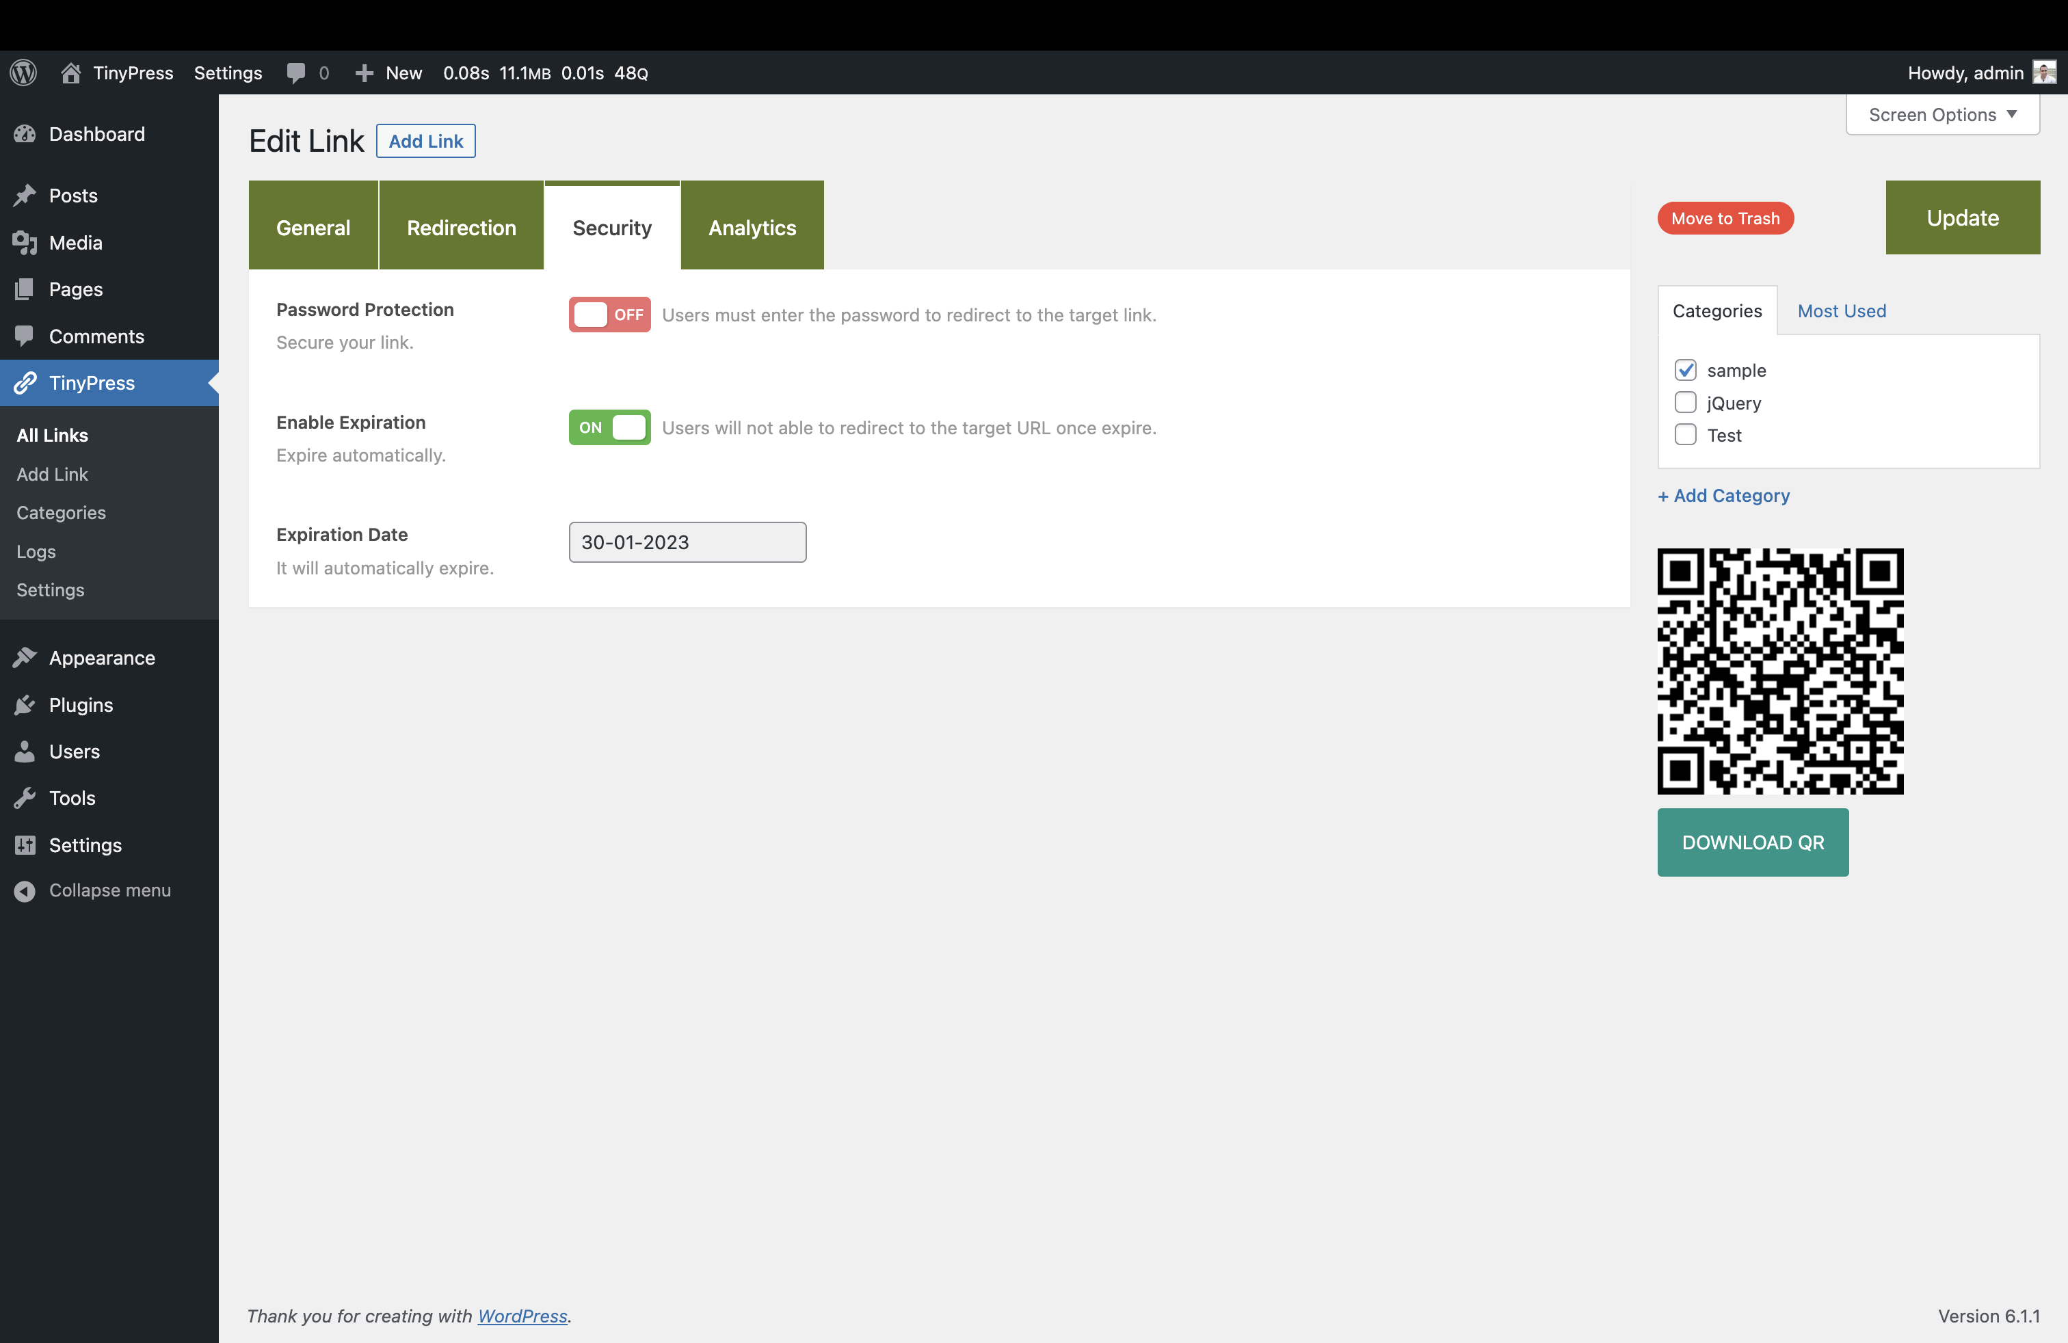Click the Update button
The width and height of the screenshot is (2068, 1343).
[1962, 218]
